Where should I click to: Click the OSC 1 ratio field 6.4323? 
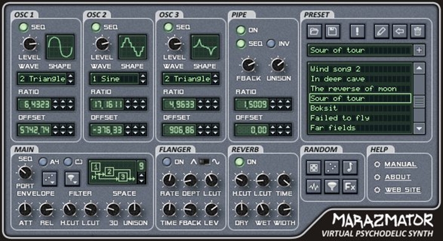click(34, 105)
